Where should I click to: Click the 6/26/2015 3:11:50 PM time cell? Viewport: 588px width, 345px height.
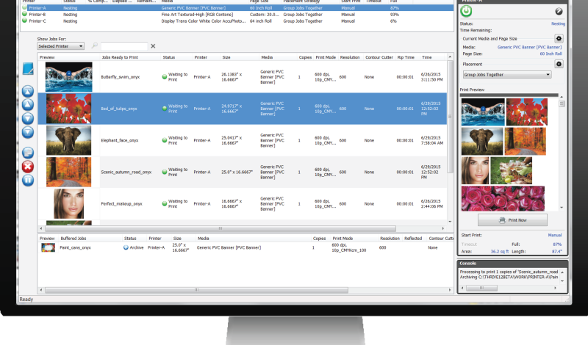(x=431, y=77)
